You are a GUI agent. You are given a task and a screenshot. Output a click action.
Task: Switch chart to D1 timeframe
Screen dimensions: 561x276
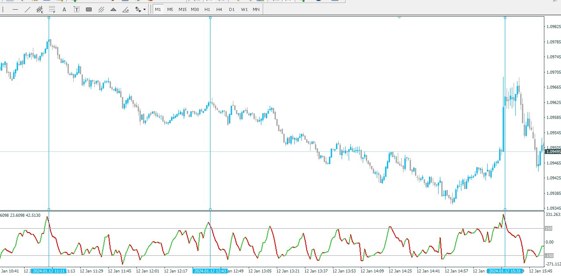(x=232, y=9)
